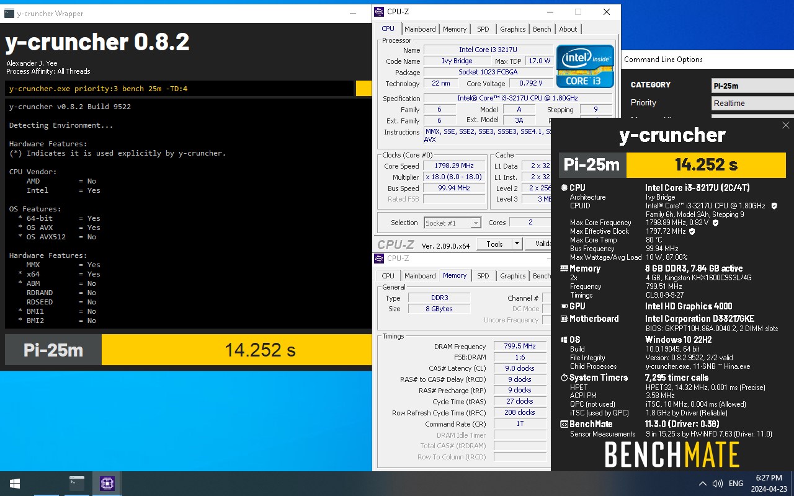Screen dimensions: 794x496
Task: Select the CPU tab in upper CPU-Z
Action: pyautogui.click(x=388, y=29)
